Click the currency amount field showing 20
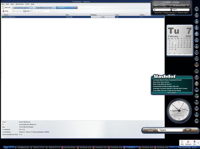 pyautogui.click(x=162, y=10)
